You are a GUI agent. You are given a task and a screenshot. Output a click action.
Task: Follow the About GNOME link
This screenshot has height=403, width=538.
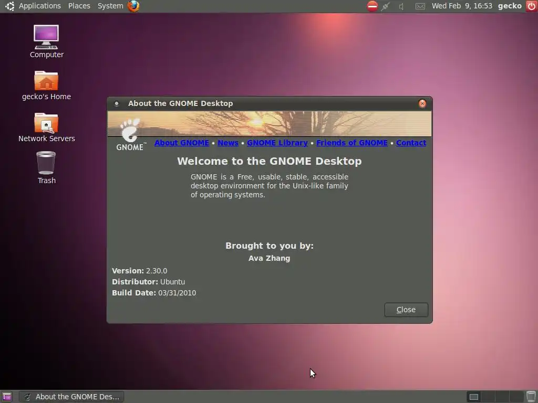click(181, 143)
